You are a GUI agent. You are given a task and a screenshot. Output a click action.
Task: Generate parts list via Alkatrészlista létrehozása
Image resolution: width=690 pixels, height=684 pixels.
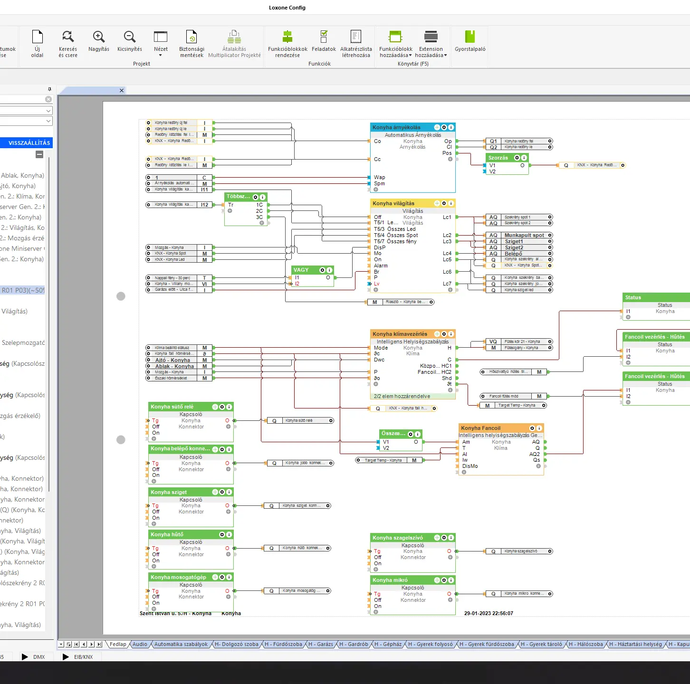356,43
